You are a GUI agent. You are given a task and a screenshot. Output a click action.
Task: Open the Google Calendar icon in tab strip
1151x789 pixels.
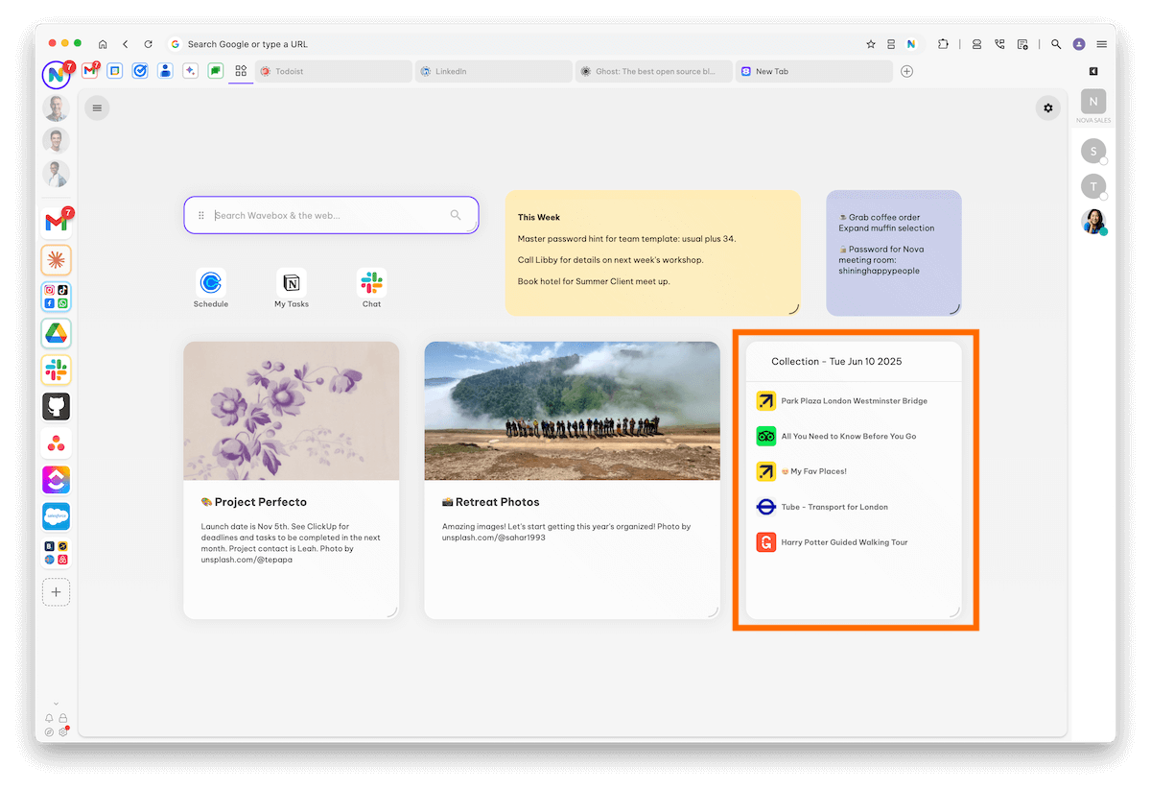[x=115, y=71]
